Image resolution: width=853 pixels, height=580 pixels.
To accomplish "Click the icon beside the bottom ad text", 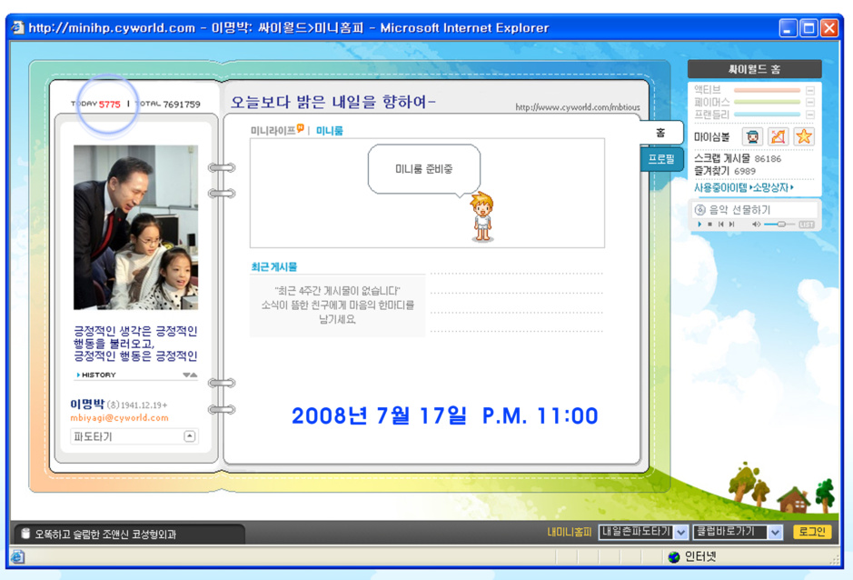I will pyautogui.click(x=25, y=534).
